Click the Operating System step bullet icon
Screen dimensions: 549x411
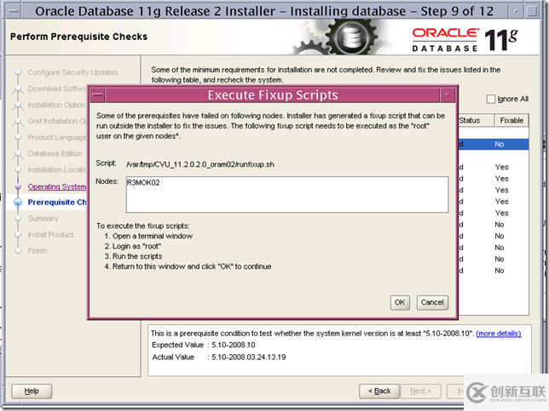pyautogui.click(x=18, y=186)
